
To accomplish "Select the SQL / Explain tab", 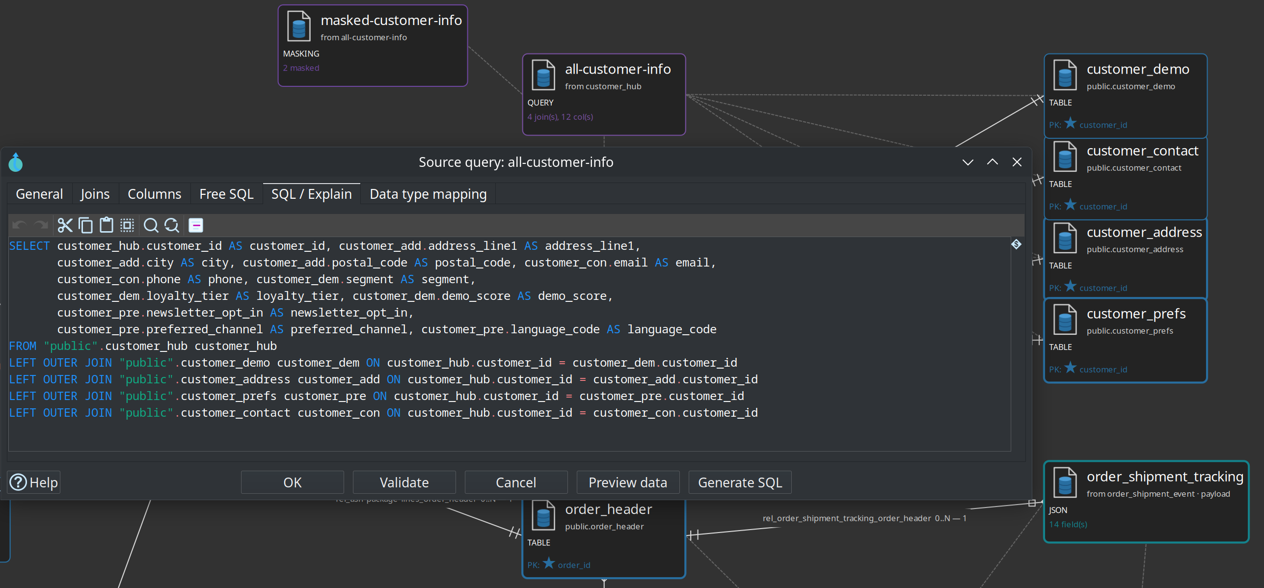I will (x=312, y=194).
